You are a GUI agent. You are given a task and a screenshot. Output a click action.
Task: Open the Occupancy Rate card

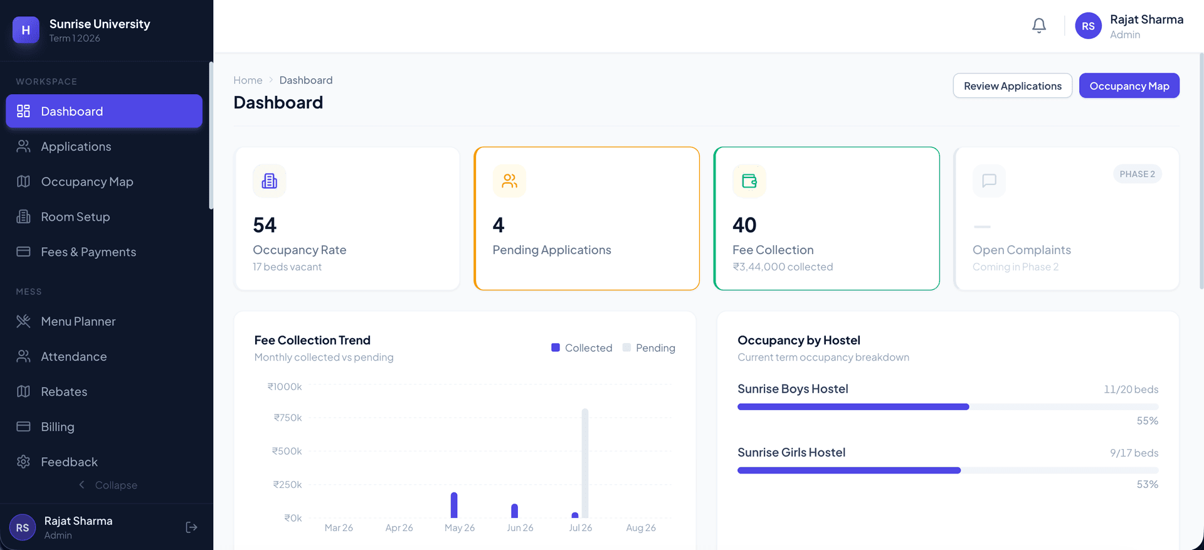[347, 218]
